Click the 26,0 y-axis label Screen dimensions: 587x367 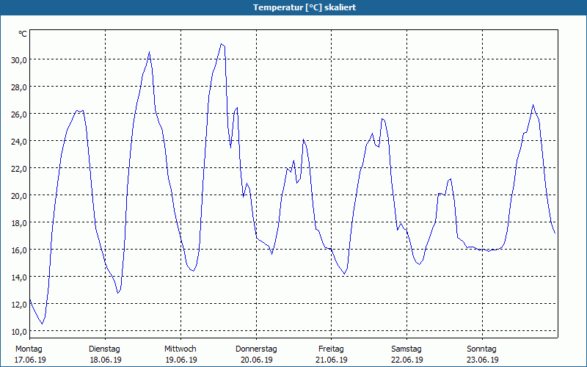(19, 115)
